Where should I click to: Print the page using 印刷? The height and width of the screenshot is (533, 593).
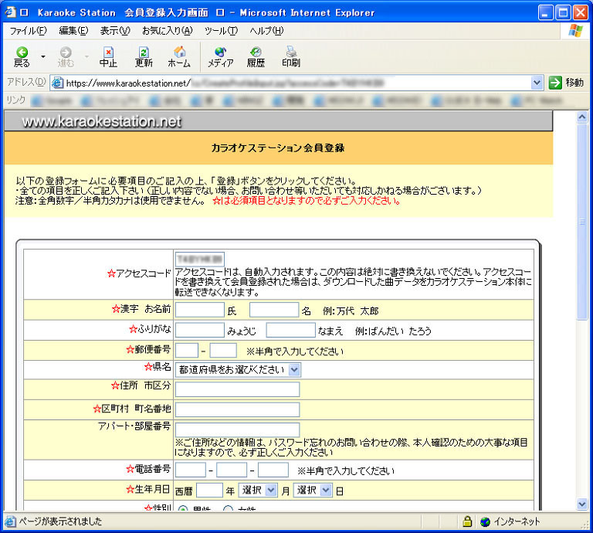point(291,57)
